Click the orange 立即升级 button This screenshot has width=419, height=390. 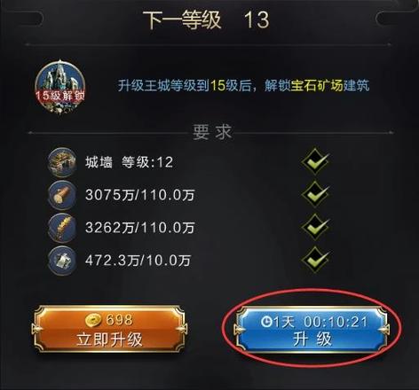109,329
